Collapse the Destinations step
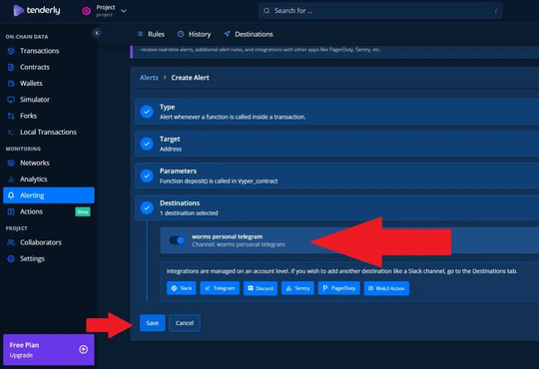Viewport: 539px width, 369px height. pyautogui.click(x=337, y=207)
